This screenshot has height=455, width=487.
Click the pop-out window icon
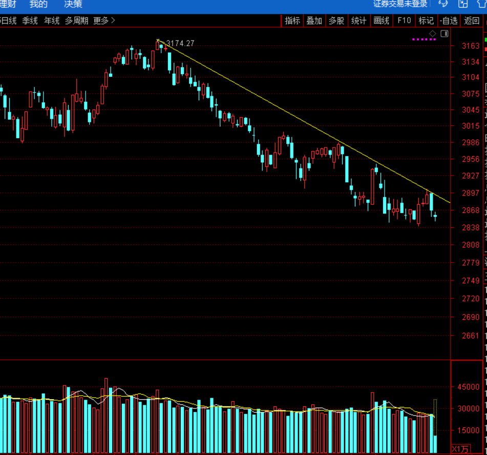pyautogui.click(x=463, y=4)
